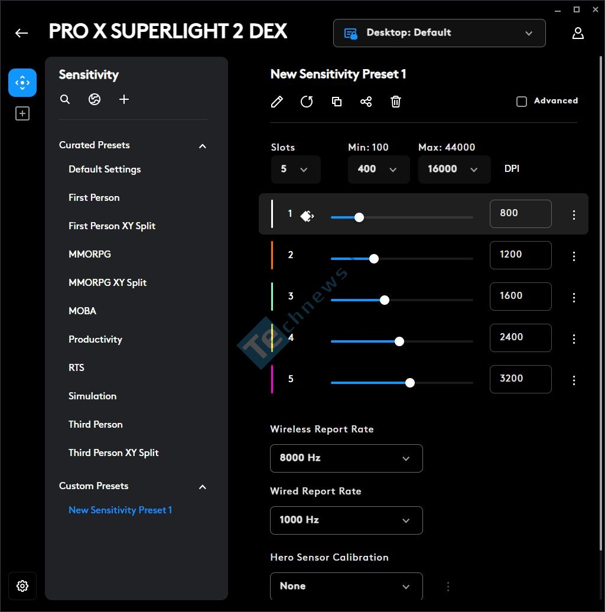Reset the preset with the circular arrow
605x612 pixels.
307,102
